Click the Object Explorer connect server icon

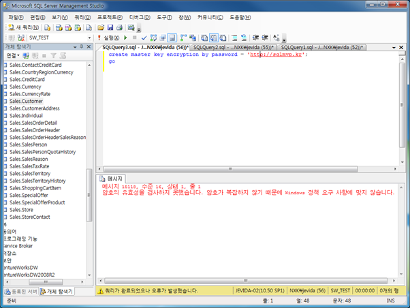pyautogui.click(x=26, y=56)
